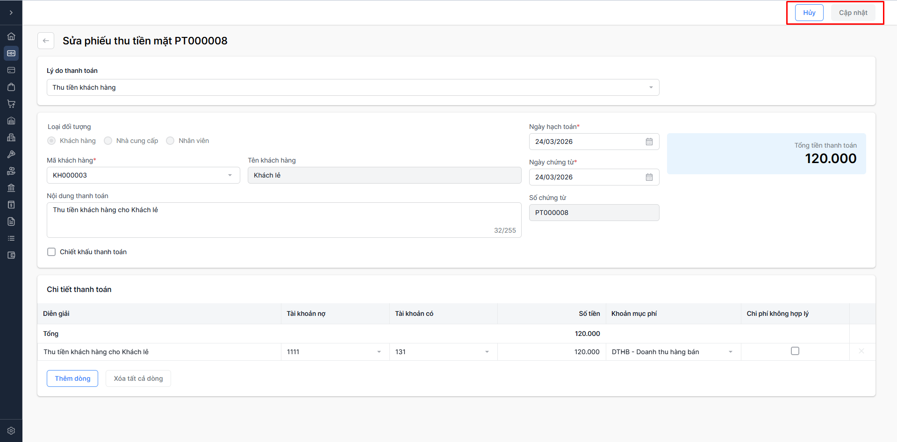The height and width of the screenshot is (442, 897).
Task: Click the Hủy button
Action: pyautogui.click(x=809, y=13)
